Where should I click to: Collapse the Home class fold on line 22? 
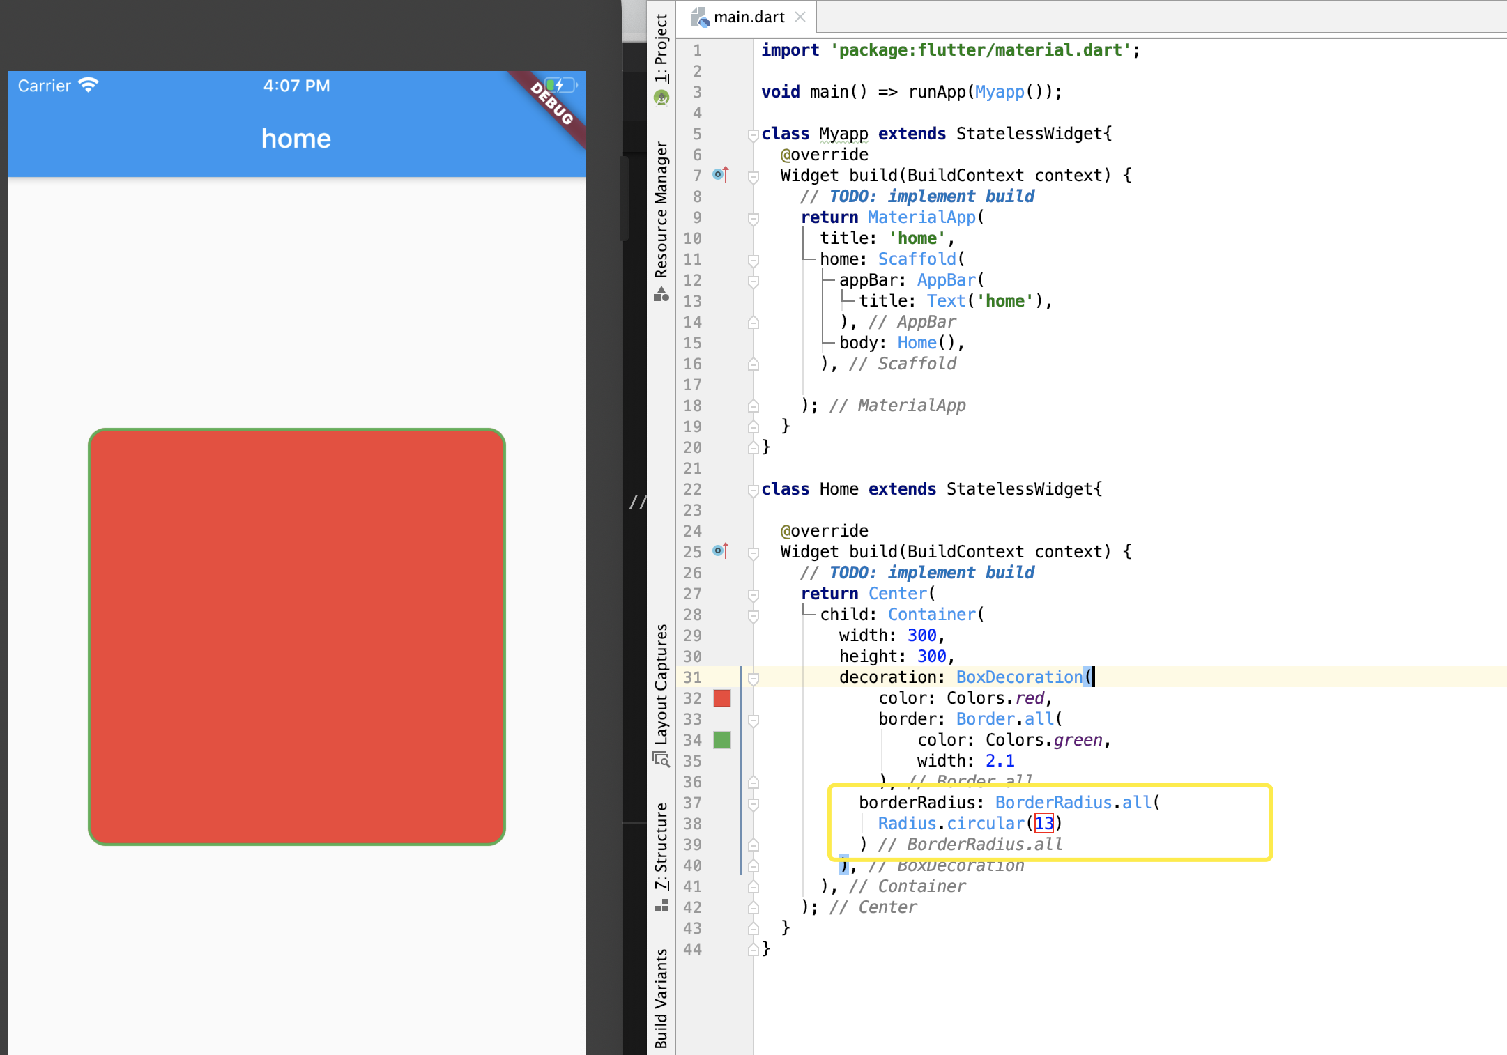753,490
